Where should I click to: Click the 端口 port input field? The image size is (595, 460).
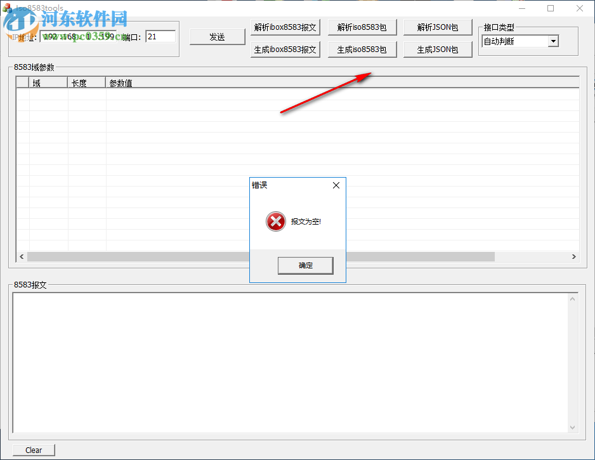[160, 36]
